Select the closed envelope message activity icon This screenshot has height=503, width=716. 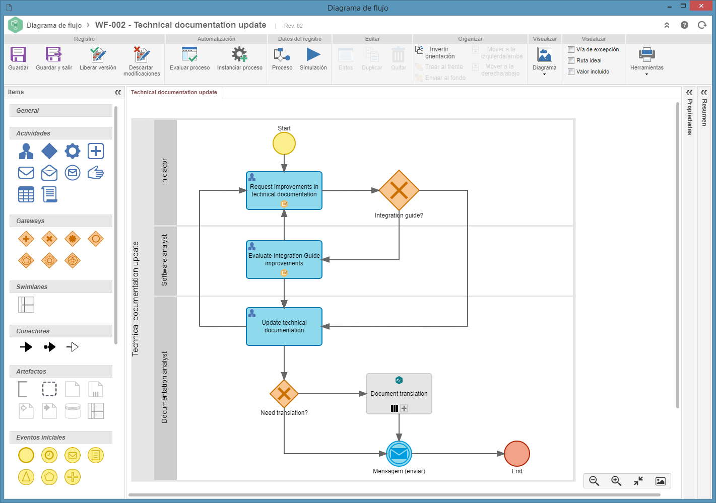[x=26, y=173]
